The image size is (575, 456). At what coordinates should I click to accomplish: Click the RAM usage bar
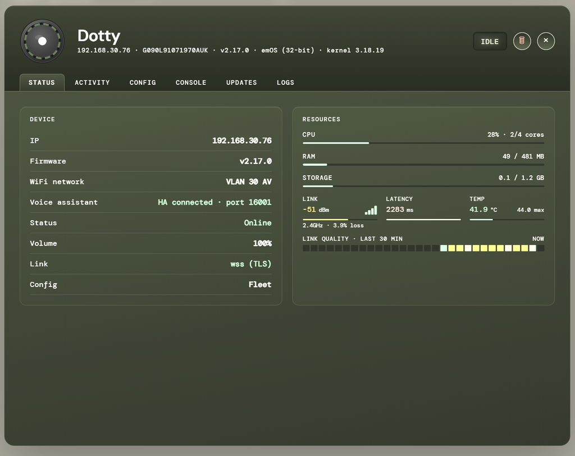point(423,165)
